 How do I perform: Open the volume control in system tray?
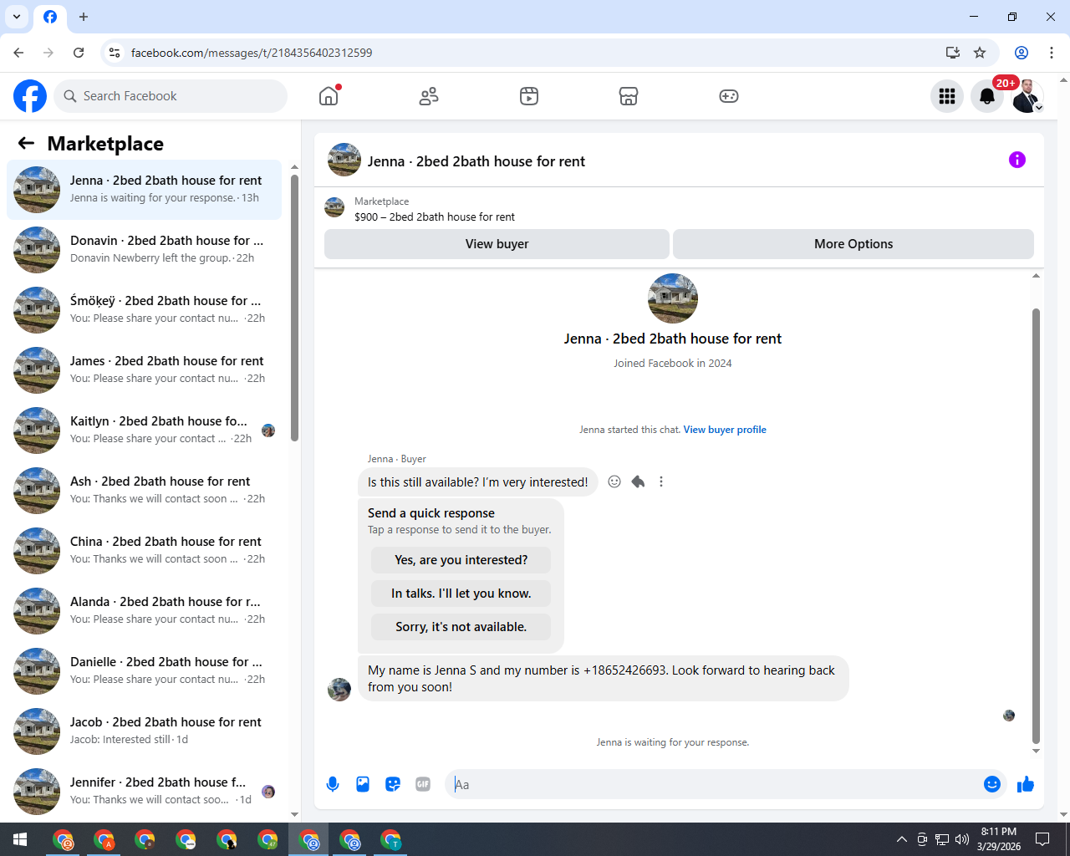coord(962,839)
